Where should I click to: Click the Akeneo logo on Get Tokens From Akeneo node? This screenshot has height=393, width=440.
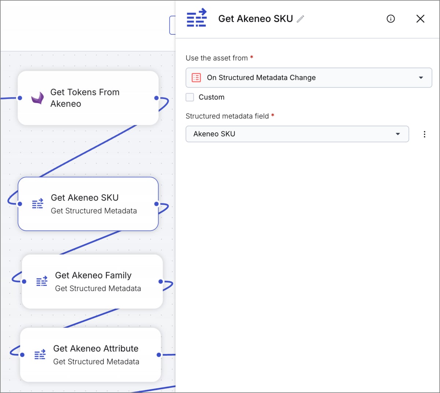tap(38, 98)
